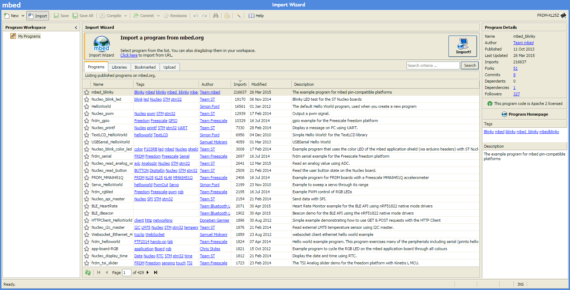
Task: Click the page number input field
Action: pyautogui.click(x=127, y=273)
